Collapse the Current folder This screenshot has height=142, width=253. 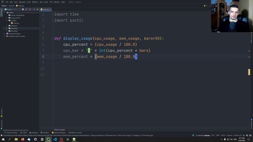(x=7, y=21)
